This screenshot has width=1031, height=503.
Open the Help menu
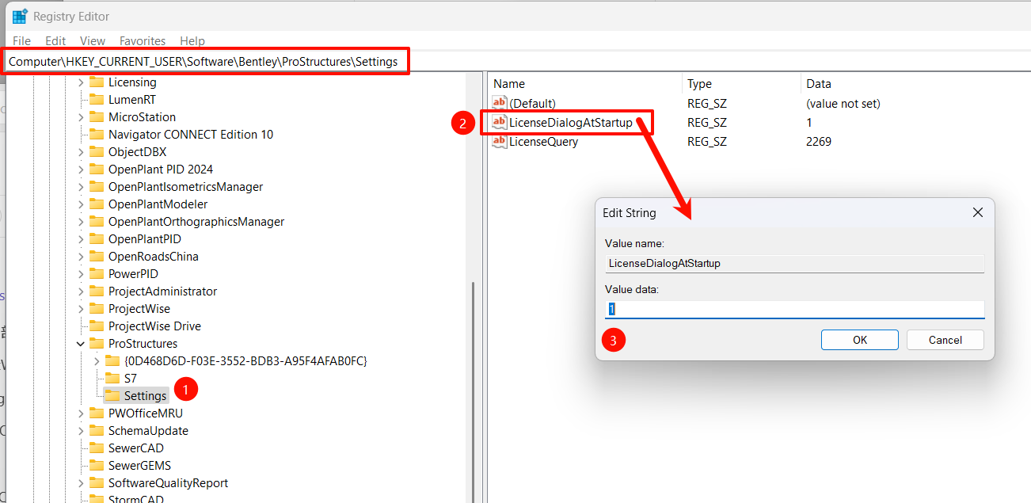(192, 40)
